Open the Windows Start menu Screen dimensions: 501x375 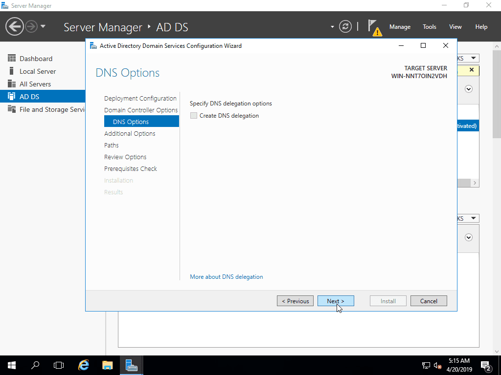pyautogui.click(x=12, y=365)
